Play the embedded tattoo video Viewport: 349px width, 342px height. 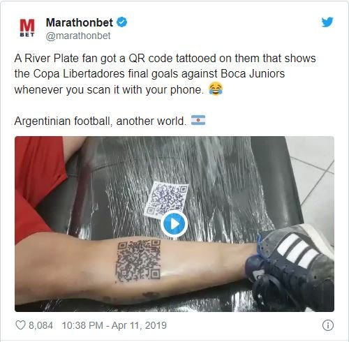tap(174, 224)
